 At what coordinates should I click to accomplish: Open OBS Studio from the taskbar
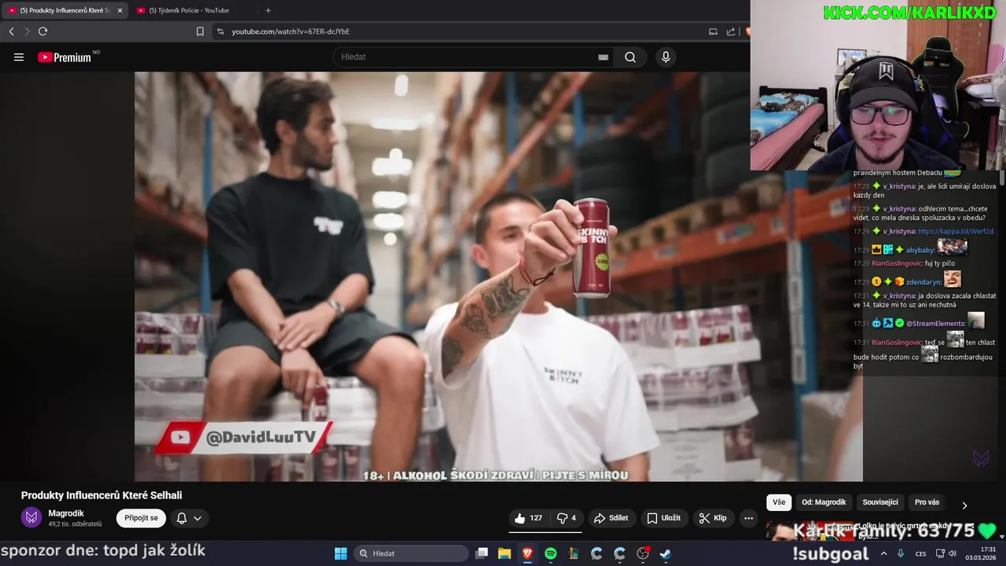643,553
